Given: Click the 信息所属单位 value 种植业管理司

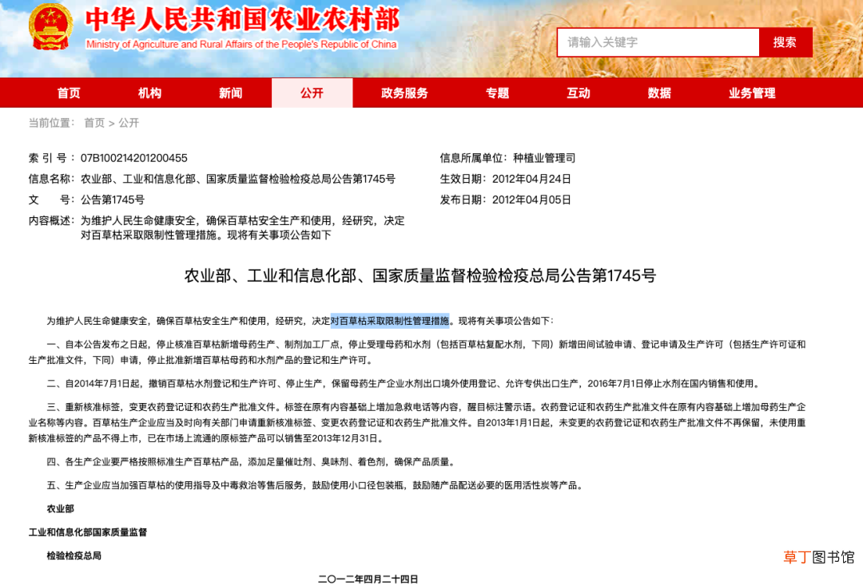Looking at the screenshot, I should 544,158.
